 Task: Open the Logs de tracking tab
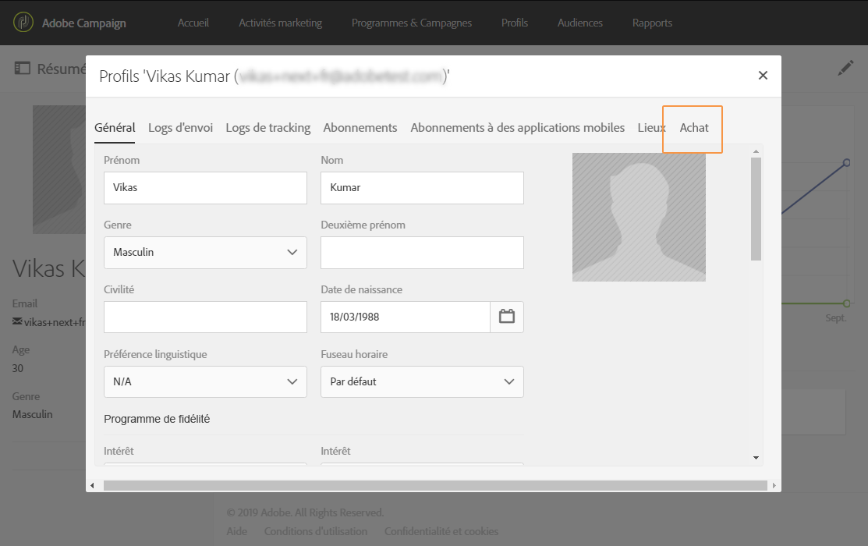(x=268, y=128)
